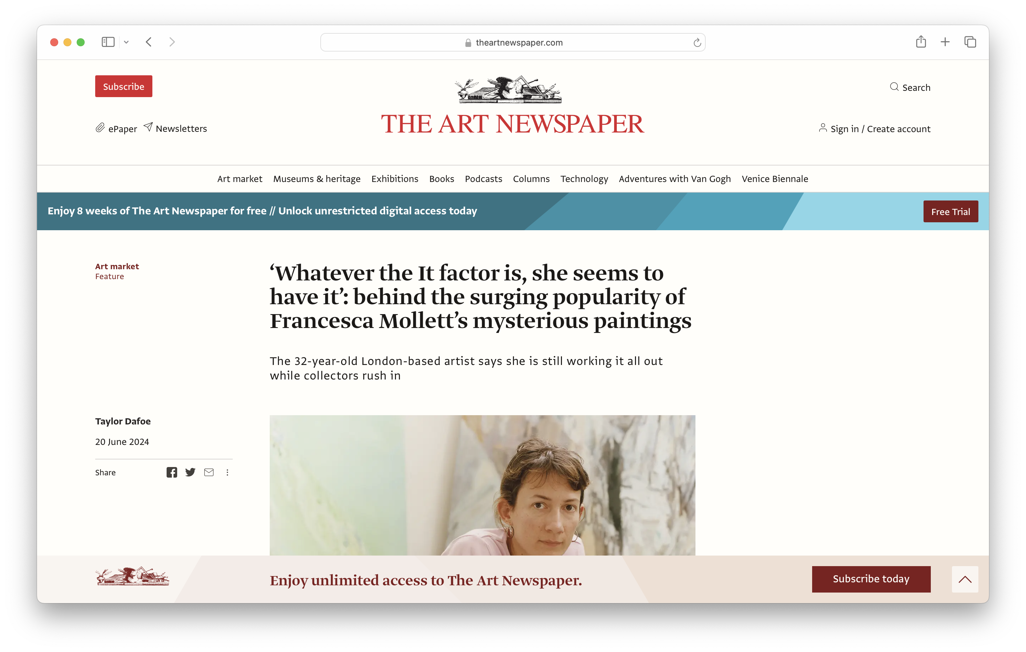This screenshot has height=652, width=1026.
Task: Share article on Facebook
Action: point(172,472)
